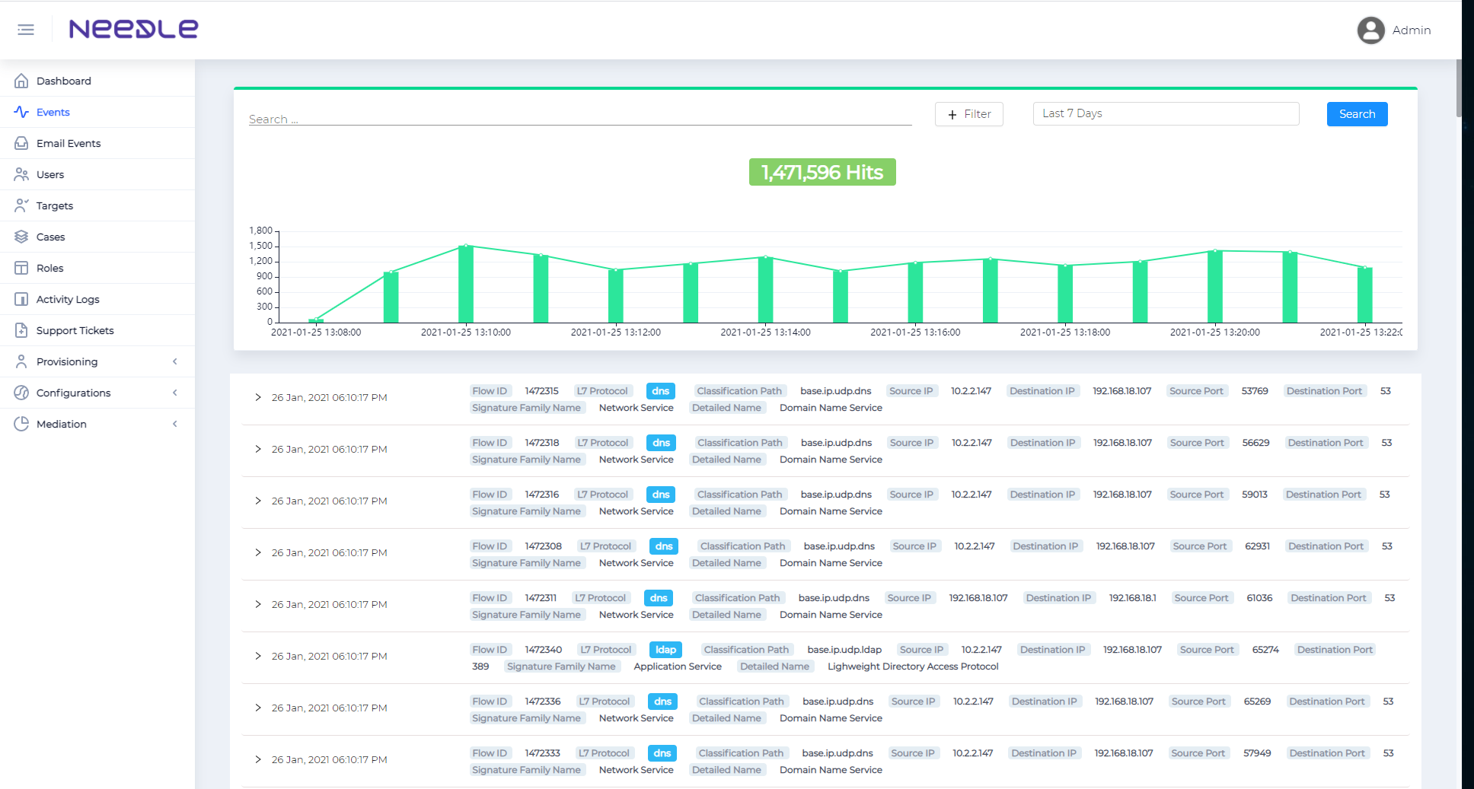The image size is (1474, 789).
Task: Select the Roles panel icon
Action: [21, 268]
